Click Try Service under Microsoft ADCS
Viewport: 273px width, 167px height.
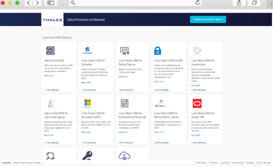[x=89, y=143]
